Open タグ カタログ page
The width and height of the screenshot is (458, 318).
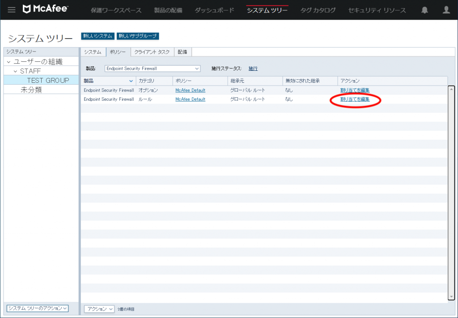point(318,10)
